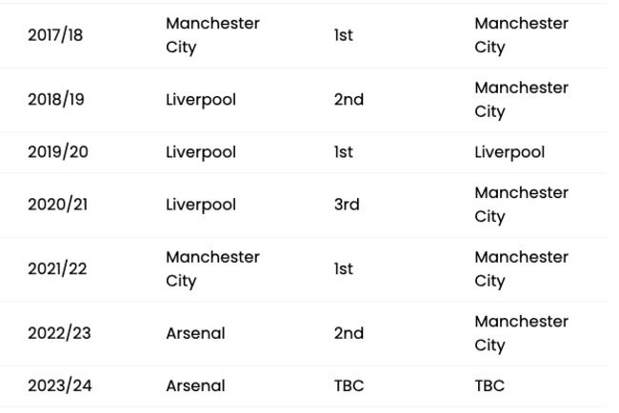
Task: Click the 2018/19 season cell
Action: pyautogui.click(x=55, y=100)
